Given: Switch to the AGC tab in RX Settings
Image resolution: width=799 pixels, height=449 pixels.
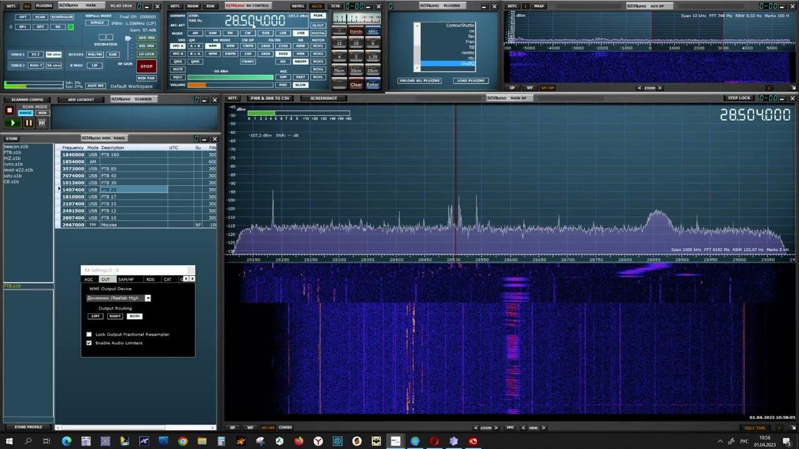Looking at the screenshot, I should (89, 279).
